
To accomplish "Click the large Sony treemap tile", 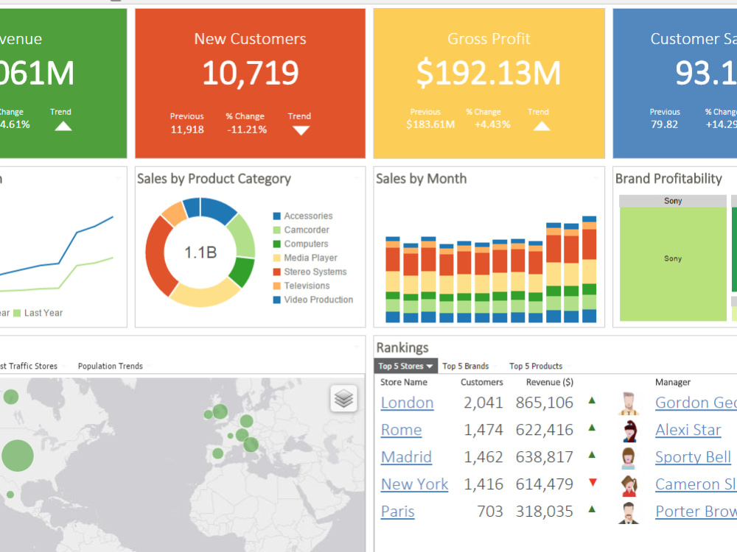I will pos(673,264).
